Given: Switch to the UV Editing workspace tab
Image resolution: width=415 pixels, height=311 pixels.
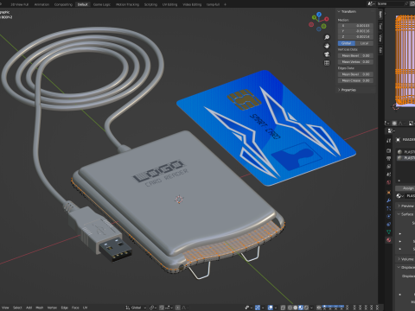Looking at the screenshot, I should [x=169, y=4].
